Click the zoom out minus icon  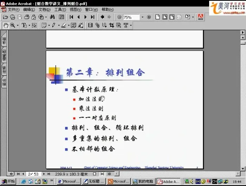119,17
